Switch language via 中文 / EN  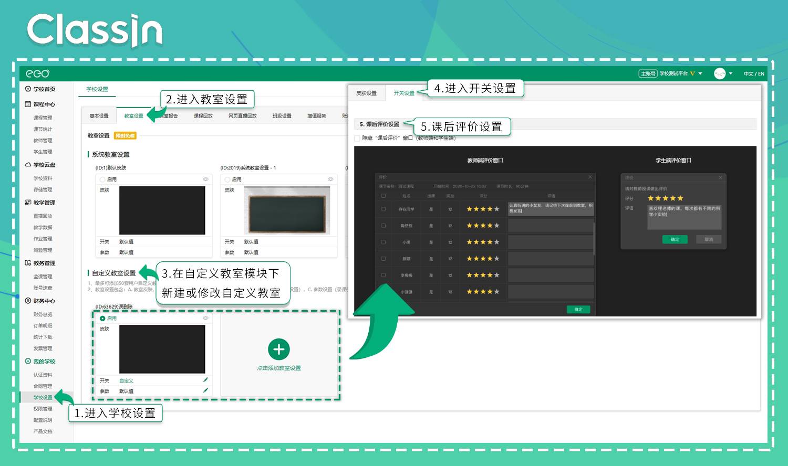[x=754, y=73]
